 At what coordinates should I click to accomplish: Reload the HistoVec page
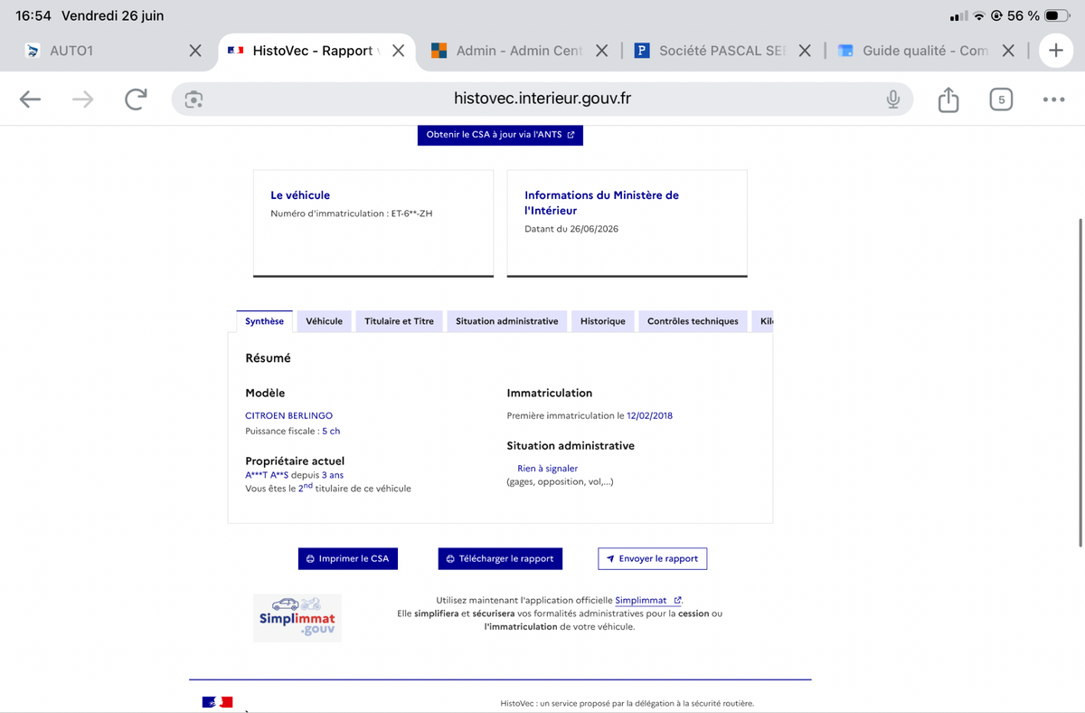pyautogui.click(x=136, y=100)
